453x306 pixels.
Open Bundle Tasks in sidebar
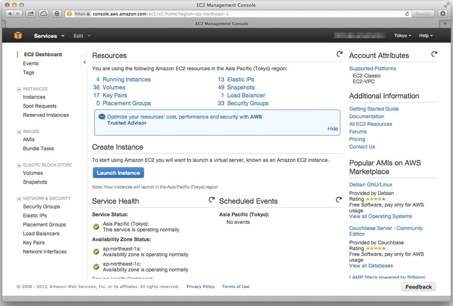(39, 148)
